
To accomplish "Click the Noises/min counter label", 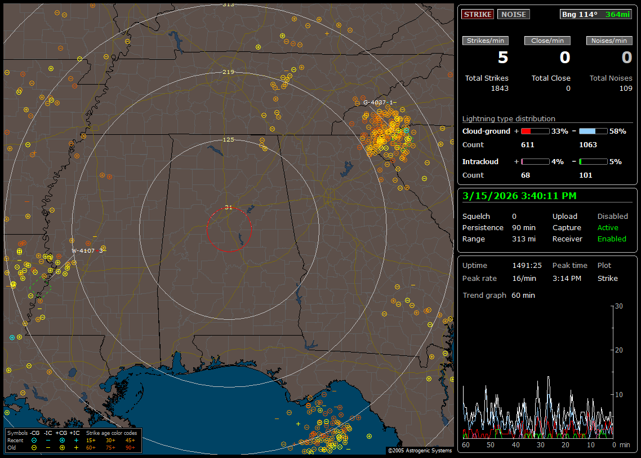I will (x=609, y=41).
